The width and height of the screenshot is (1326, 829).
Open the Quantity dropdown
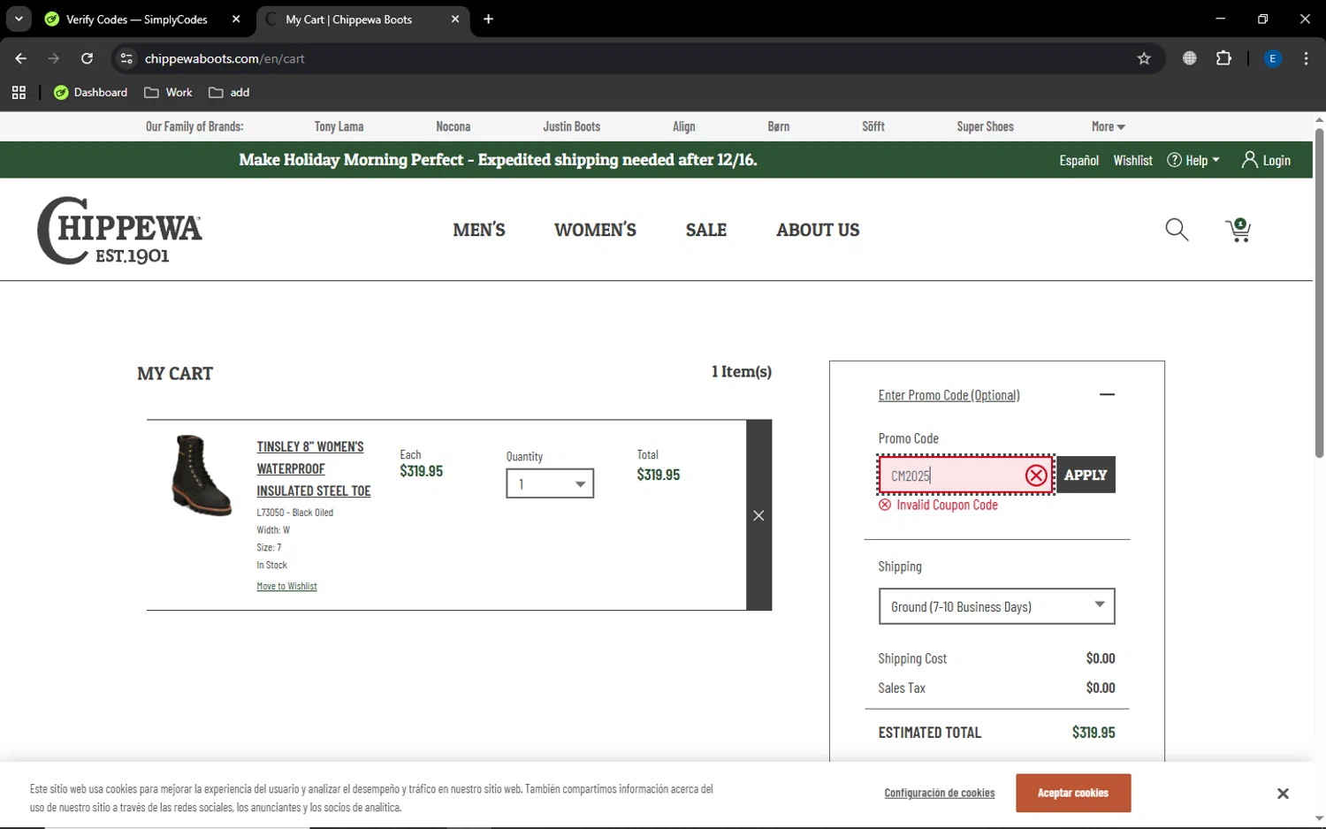click(x=550, y=483)
